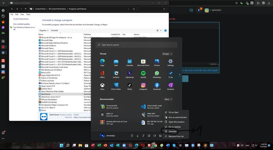Open Videos folder icon in Start footer
This screenshot has width=273, height=150.
[x=155, y=136]
